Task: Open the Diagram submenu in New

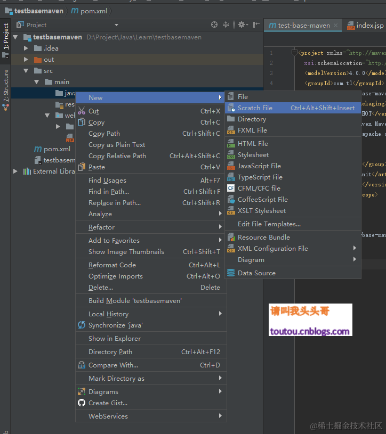Action: click(x=293, y=260)
